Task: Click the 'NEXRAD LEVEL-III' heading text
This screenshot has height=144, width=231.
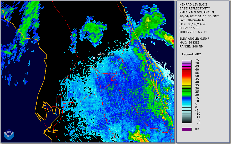Action: coord(193,4)
